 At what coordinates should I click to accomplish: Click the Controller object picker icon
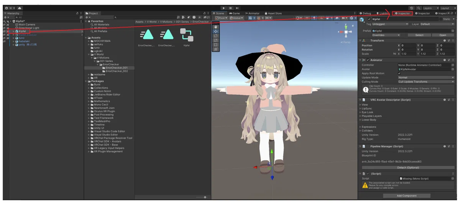coord(452,65)
